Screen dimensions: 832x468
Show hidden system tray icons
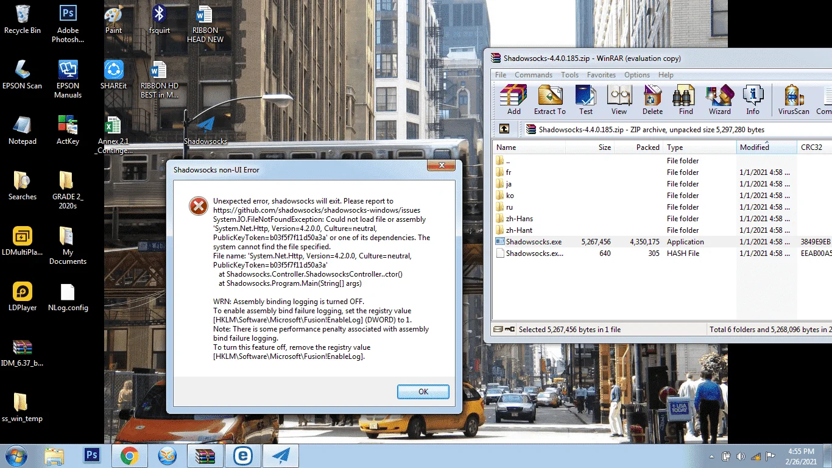tap(712, 456)
